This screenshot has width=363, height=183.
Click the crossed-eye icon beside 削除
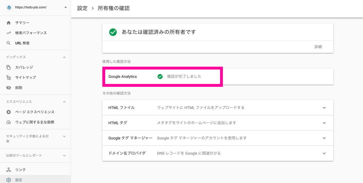click(9, 88)
